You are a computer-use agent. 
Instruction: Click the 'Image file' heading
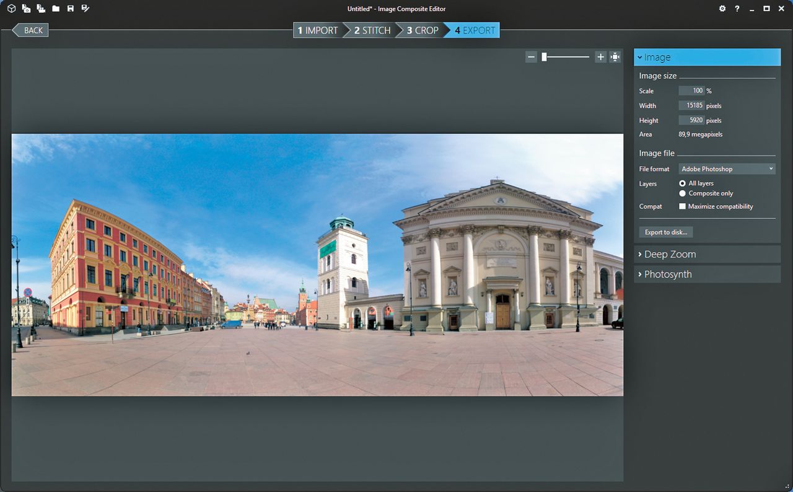coord(657,153)
